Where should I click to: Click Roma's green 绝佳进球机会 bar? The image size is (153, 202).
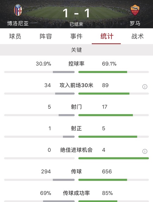(114, 158)
